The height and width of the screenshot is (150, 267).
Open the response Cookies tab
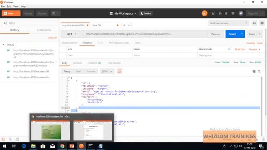(78, 63)
